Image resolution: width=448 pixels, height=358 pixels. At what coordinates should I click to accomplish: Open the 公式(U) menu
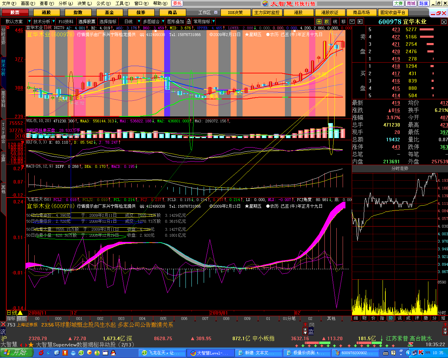coord(103,3)
